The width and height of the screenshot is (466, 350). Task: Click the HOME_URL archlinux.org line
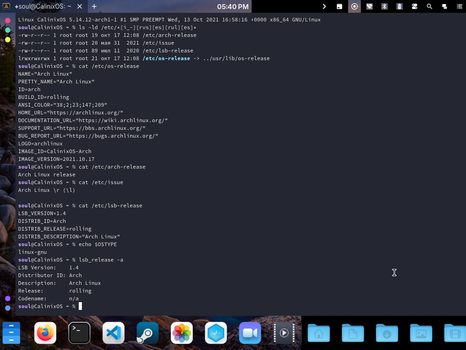pos(71,113)
